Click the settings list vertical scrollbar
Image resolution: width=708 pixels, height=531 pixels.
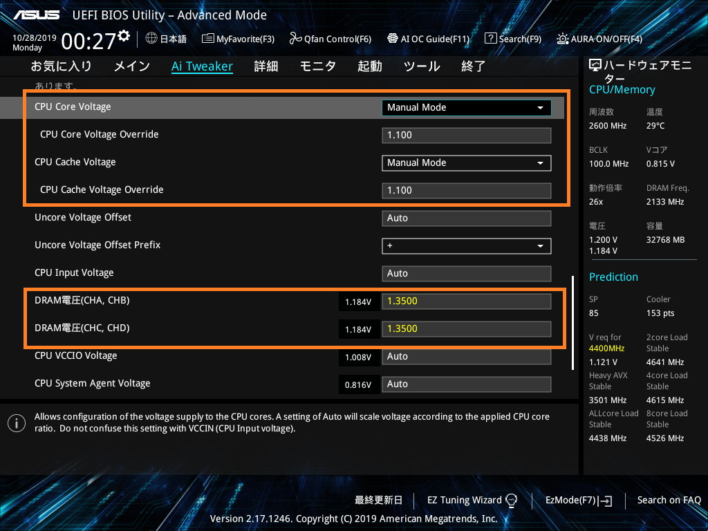(x=573, y=323)
